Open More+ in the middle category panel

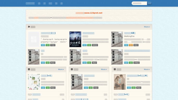pos(104,69)
